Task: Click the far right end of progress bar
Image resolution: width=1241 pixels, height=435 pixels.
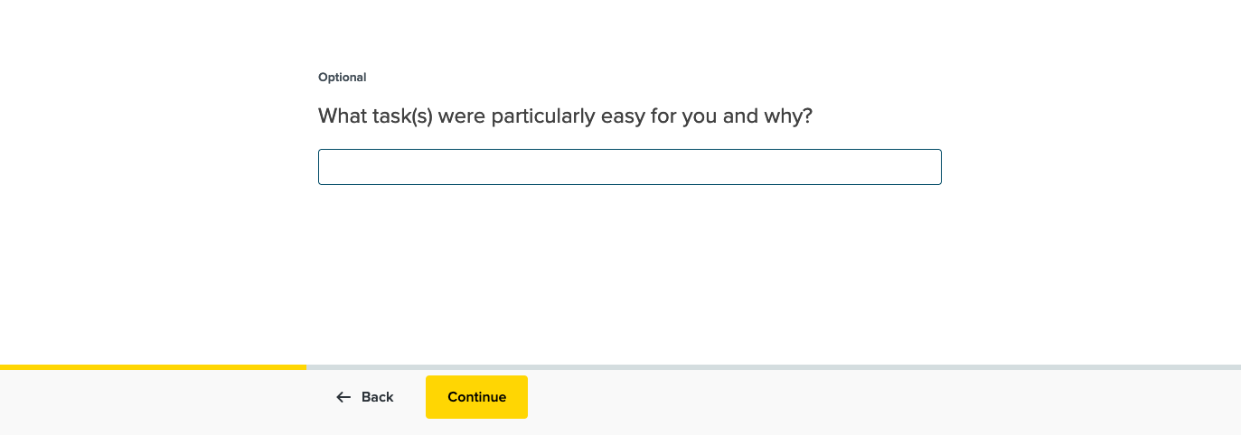Action: pos(1235,367)
